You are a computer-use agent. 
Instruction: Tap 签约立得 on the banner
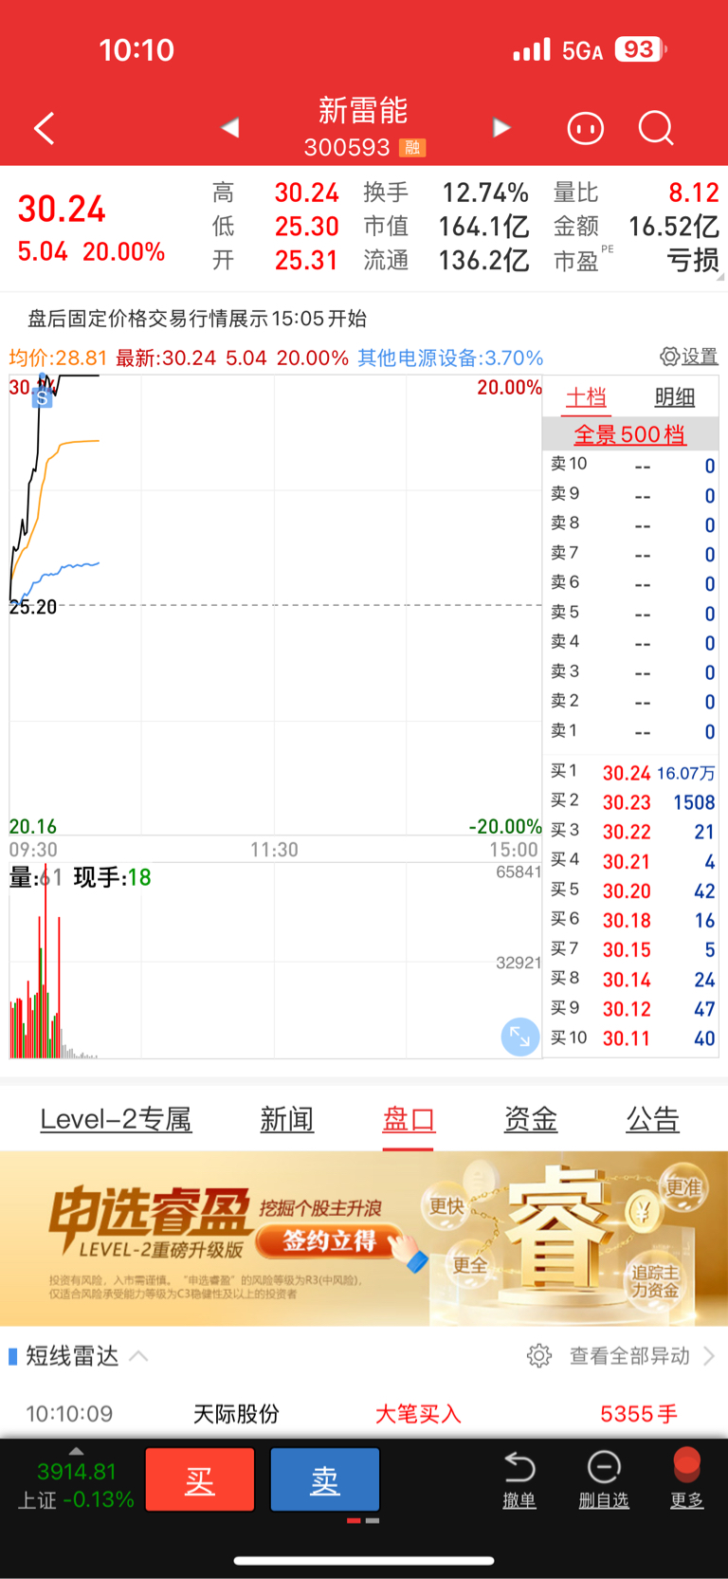coord(328,1240)
